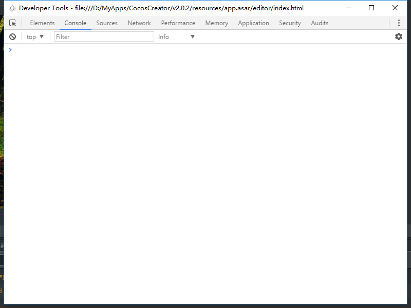Screen dimensions: 411x308
Task: Show the Security tab
Action: (x=290, y=23)
